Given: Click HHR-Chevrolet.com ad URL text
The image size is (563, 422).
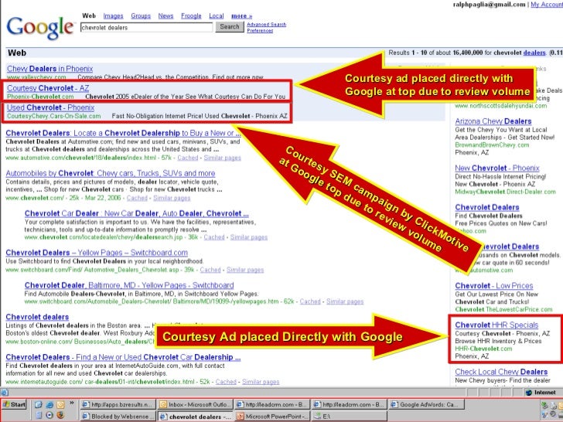Looking at the screenshot, I should [483, 349].
